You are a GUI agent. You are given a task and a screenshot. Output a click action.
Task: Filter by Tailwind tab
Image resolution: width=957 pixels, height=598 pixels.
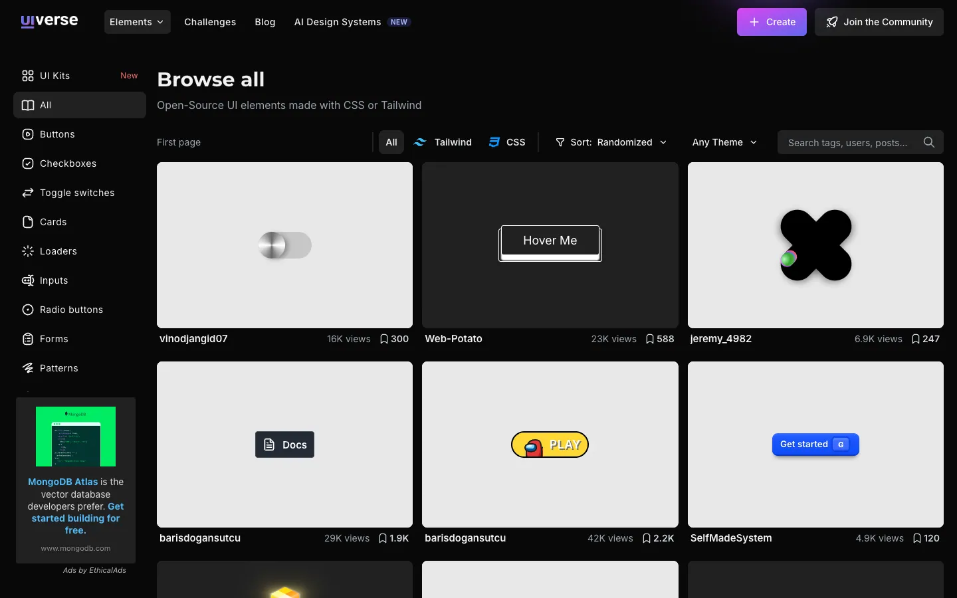[443, 142]
